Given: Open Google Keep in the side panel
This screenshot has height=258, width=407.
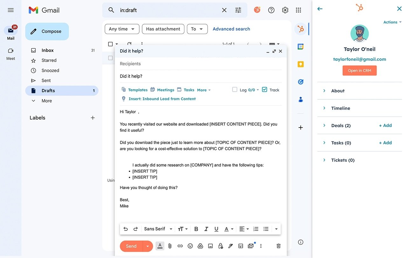Looking at the screenshot, I should coord(300,64).
